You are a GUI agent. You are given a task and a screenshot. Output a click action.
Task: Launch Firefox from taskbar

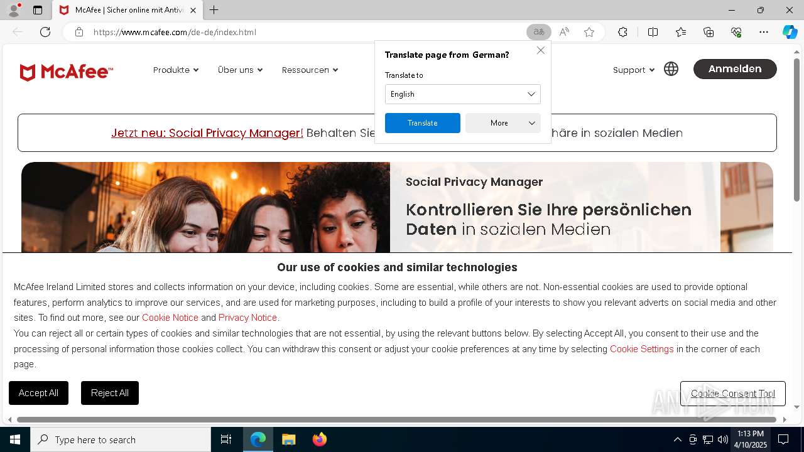tap(319, 439)
